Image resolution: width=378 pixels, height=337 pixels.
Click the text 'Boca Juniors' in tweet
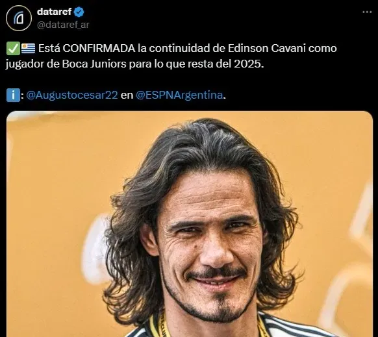(x=94, y=64)
